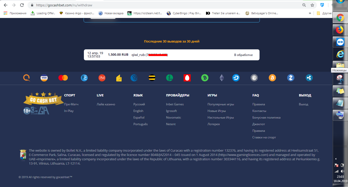
Task: Open the Другие bookmarks folder
Action: (x=324, y=13)
